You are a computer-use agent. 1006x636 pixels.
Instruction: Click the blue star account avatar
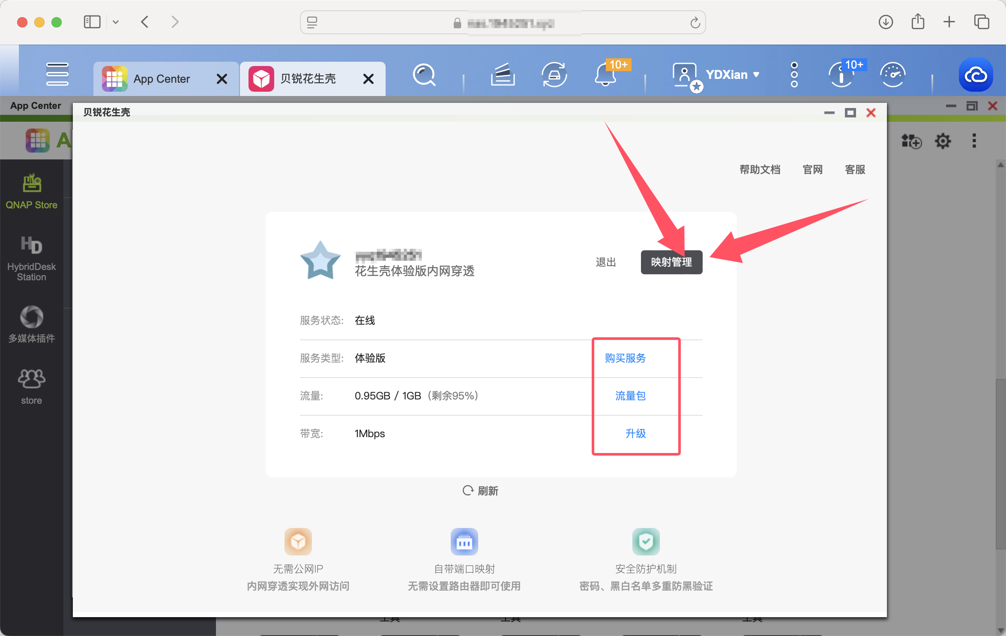[320, 261]
